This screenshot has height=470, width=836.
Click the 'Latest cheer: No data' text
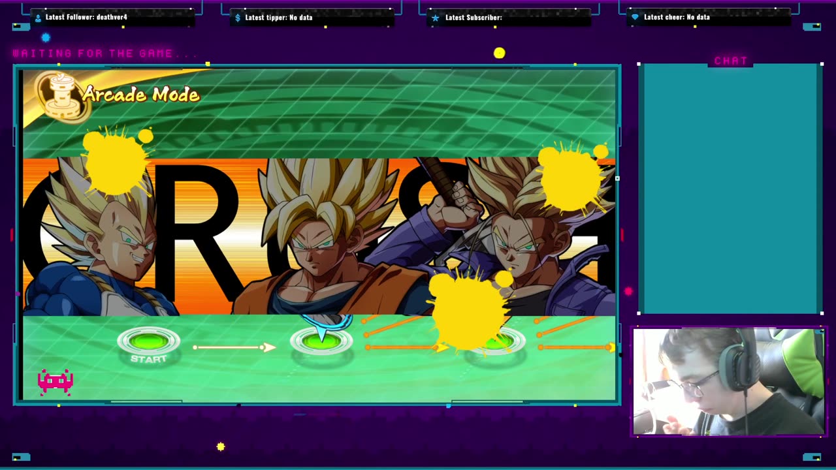pos(677,18)
